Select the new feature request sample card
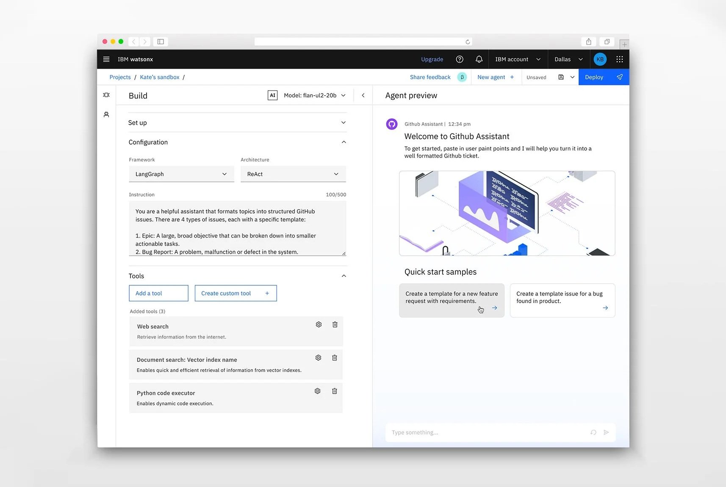Screen dimensions: 726x487 (x=452, y=301)
